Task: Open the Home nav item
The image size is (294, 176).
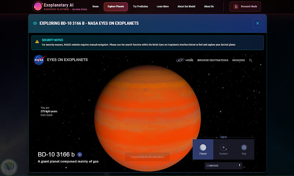Action: 96,6
